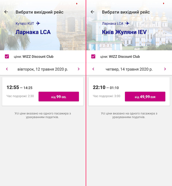Show next day after четвер, 14 травня
Screen dimensions: 172x186
pyautogui.click(x=165, y=69)
